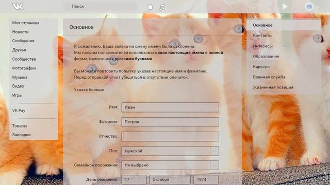Click the play button icon in header

[x=285, y=7]
